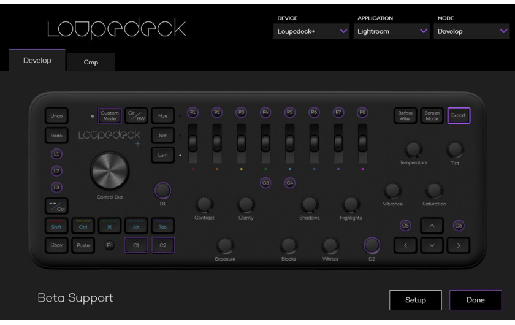The image size is (515, 325).
Task: Click the C1 square key
Action: pyautogui.click(x=136, y=245)
